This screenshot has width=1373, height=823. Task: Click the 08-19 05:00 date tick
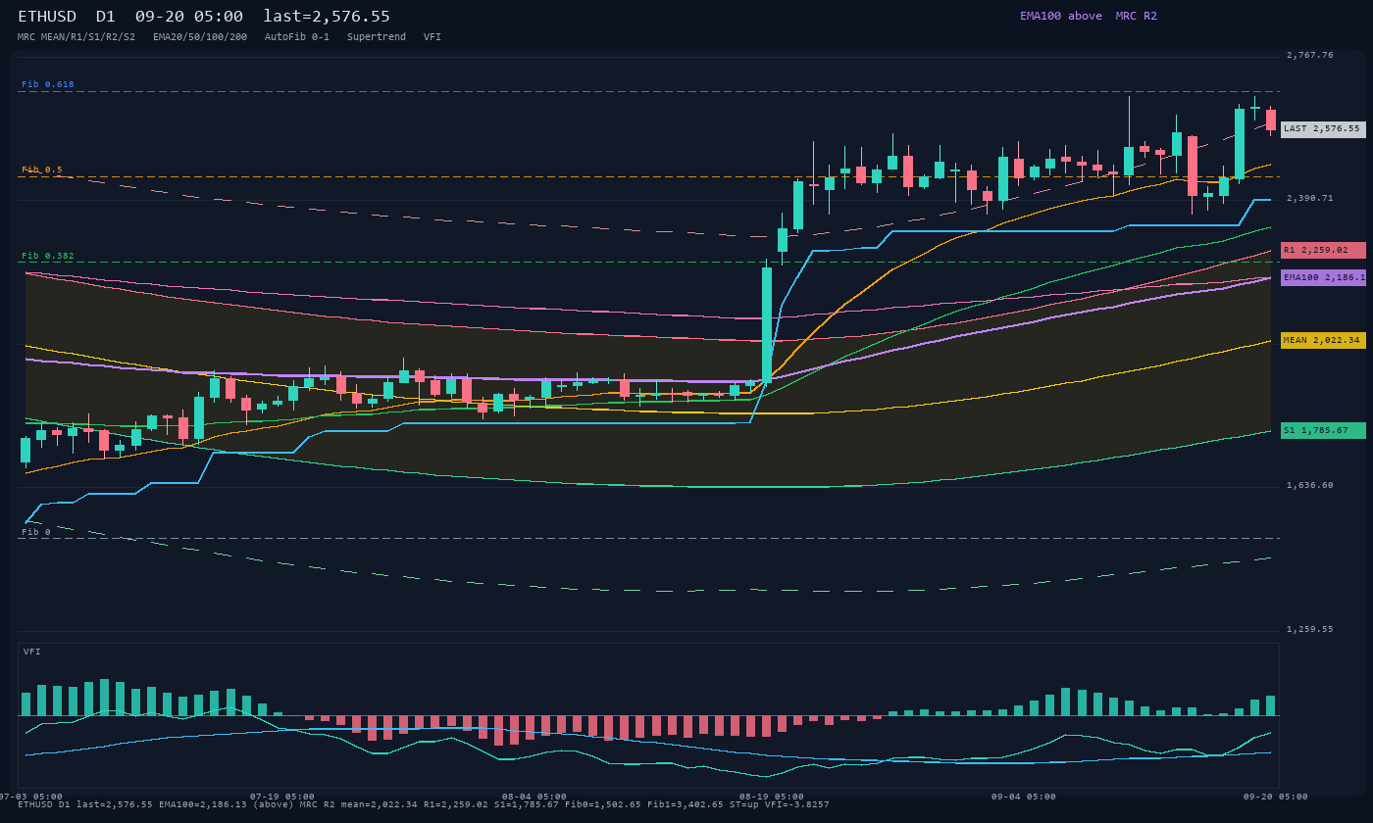[x=771, y=798]
